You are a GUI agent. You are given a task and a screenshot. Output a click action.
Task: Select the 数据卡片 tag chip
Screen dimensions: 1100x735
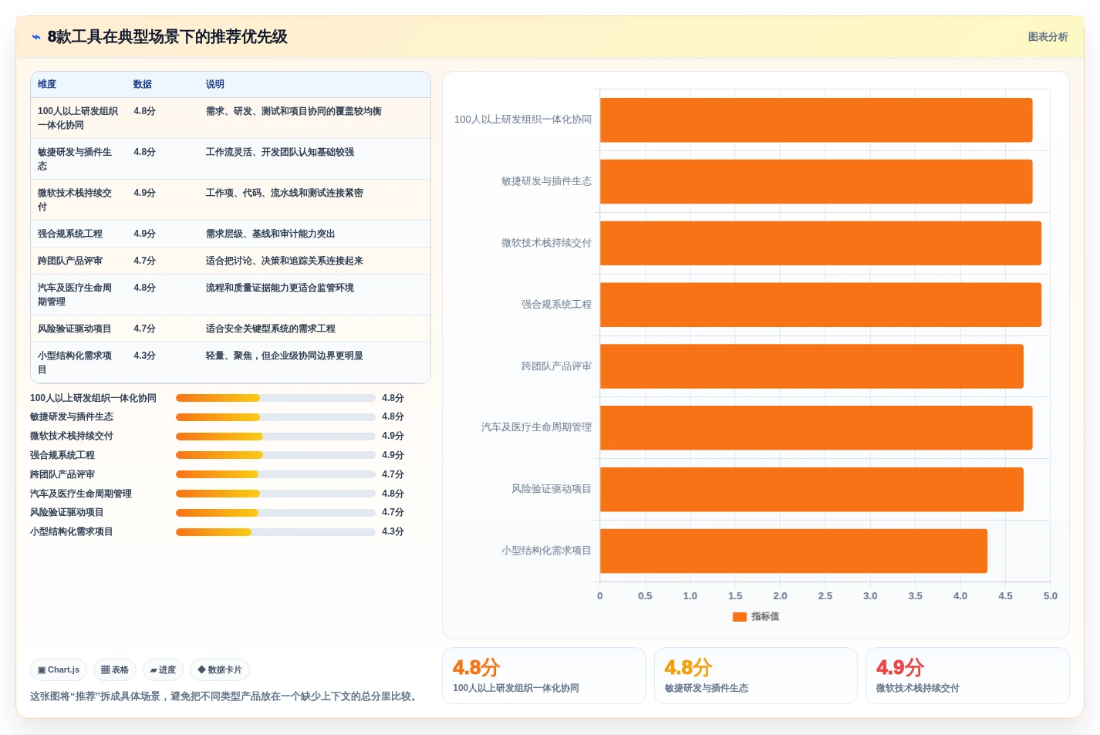click(220, 670)
